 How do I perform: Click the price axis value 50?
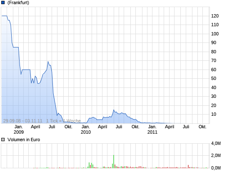tap(214, 78)
